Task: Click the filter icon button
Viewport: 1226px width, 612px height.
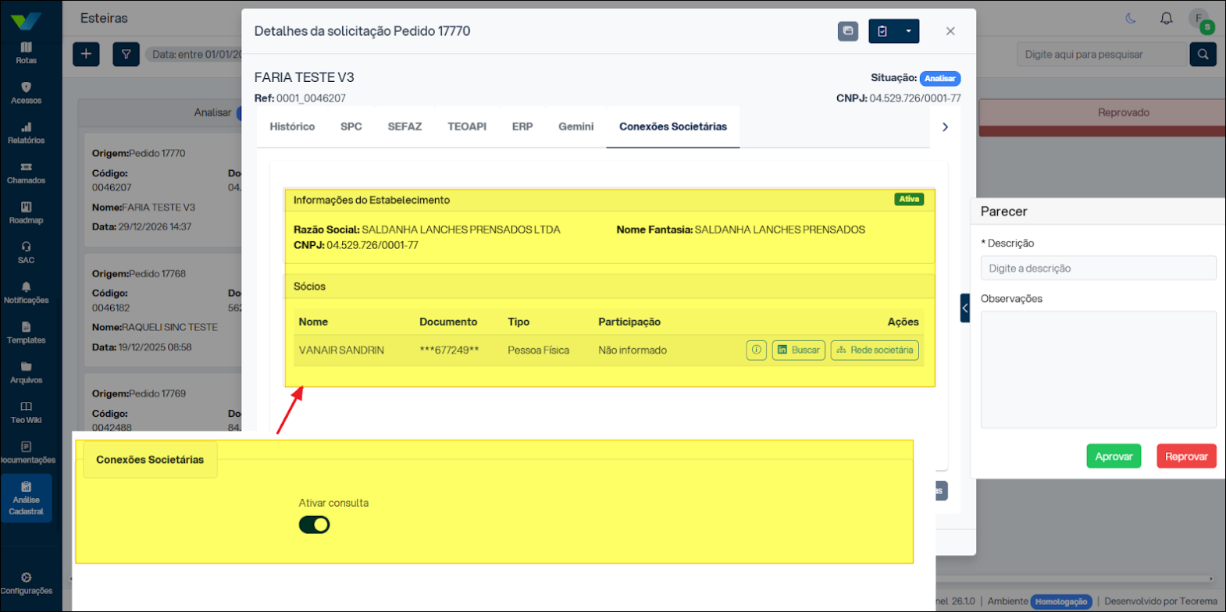Action: click(x=126, y=54)
